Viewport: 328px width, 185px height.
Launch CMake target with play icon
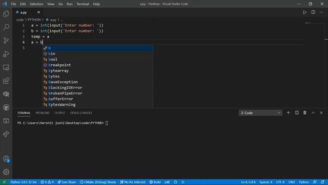(x=183, y=182)
